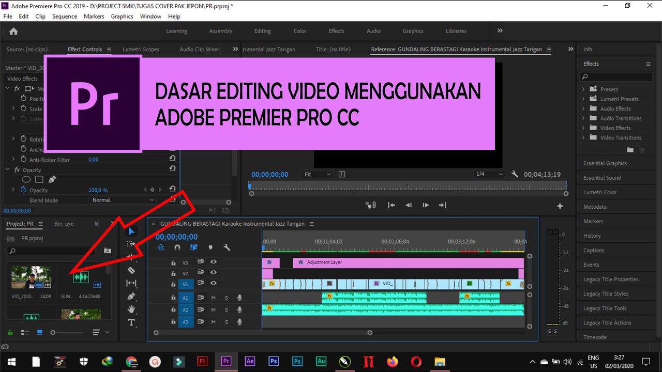Launch Firefox from the taskbar

[x=393, y=361]
